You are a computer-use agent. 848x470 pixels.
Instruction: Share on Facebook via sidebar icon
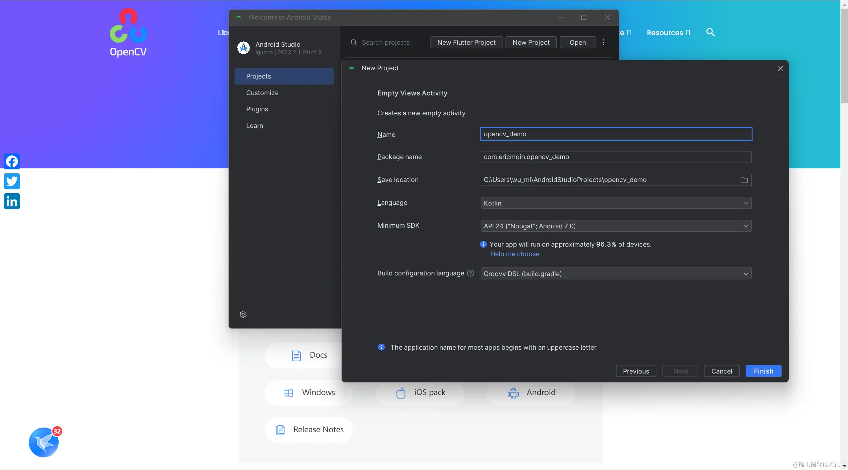pyautogui.click(x=12, y=161)
